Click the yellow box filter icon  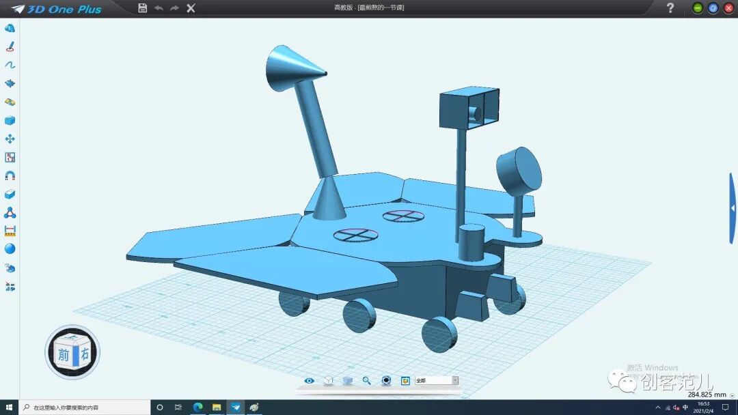405,381
